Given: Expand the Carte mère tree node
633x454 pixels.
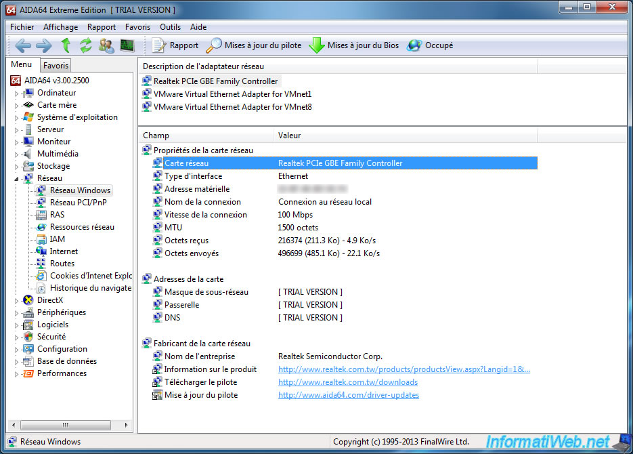Looking at the screenshot, I should 16,106.
